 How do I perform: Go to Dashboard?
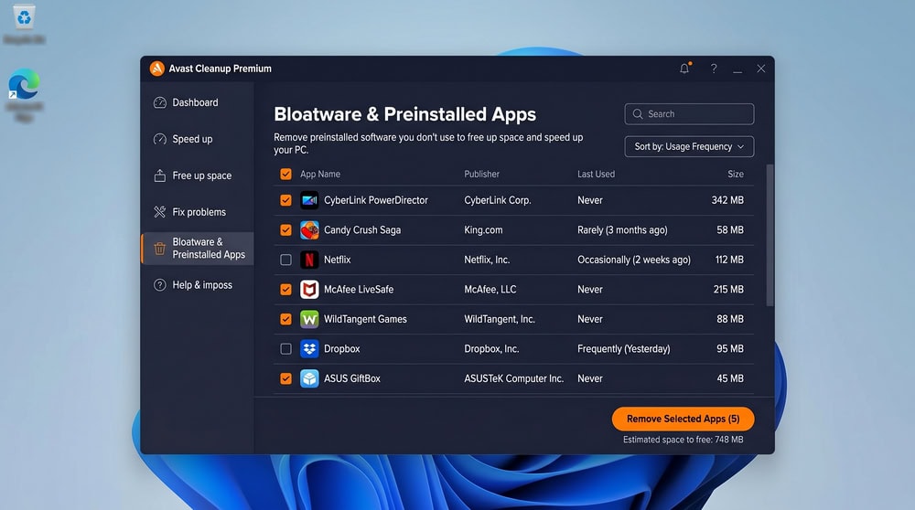[198, 102]
